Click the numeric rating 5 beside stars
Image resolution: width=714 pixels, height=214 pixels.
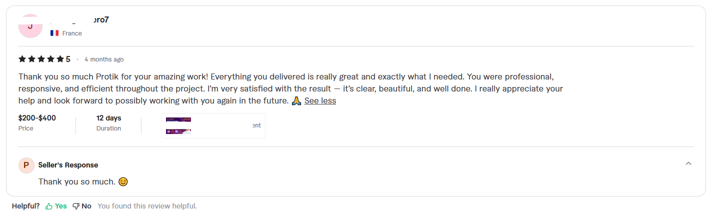pos(68,59)
